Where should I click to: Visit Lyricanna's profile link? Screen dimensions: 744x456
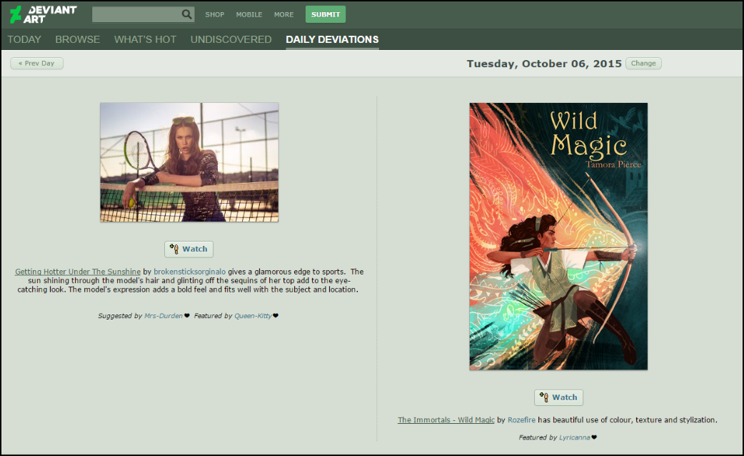pyautogui.click(x=574, y=437)
